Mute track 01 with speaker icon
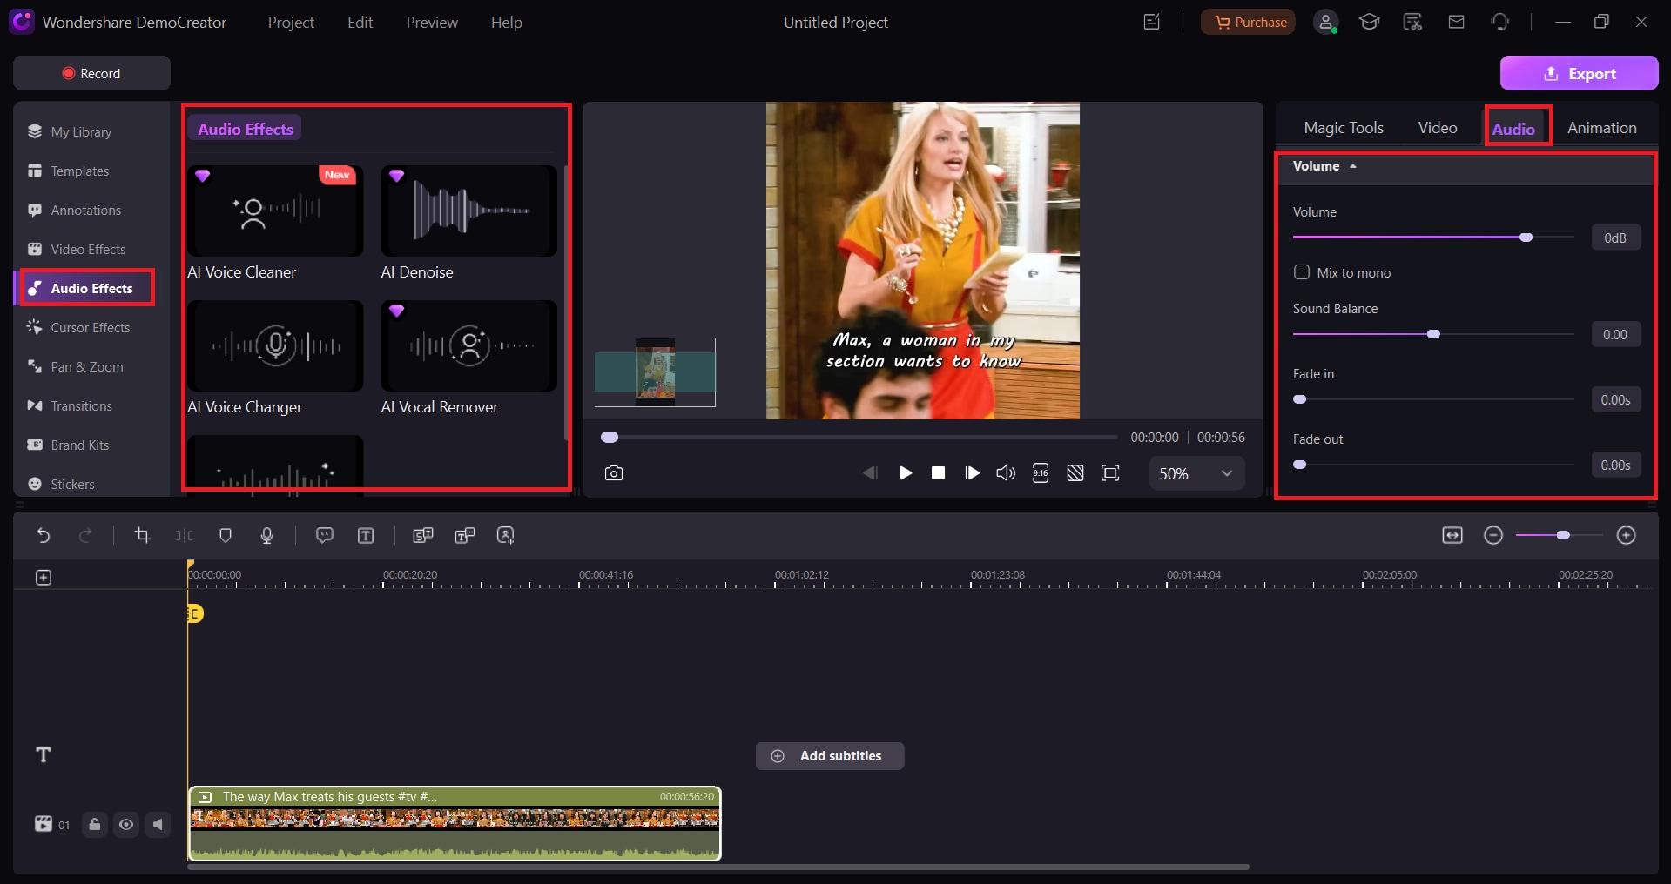This screenshot has width=1671, height=884. 158,824
